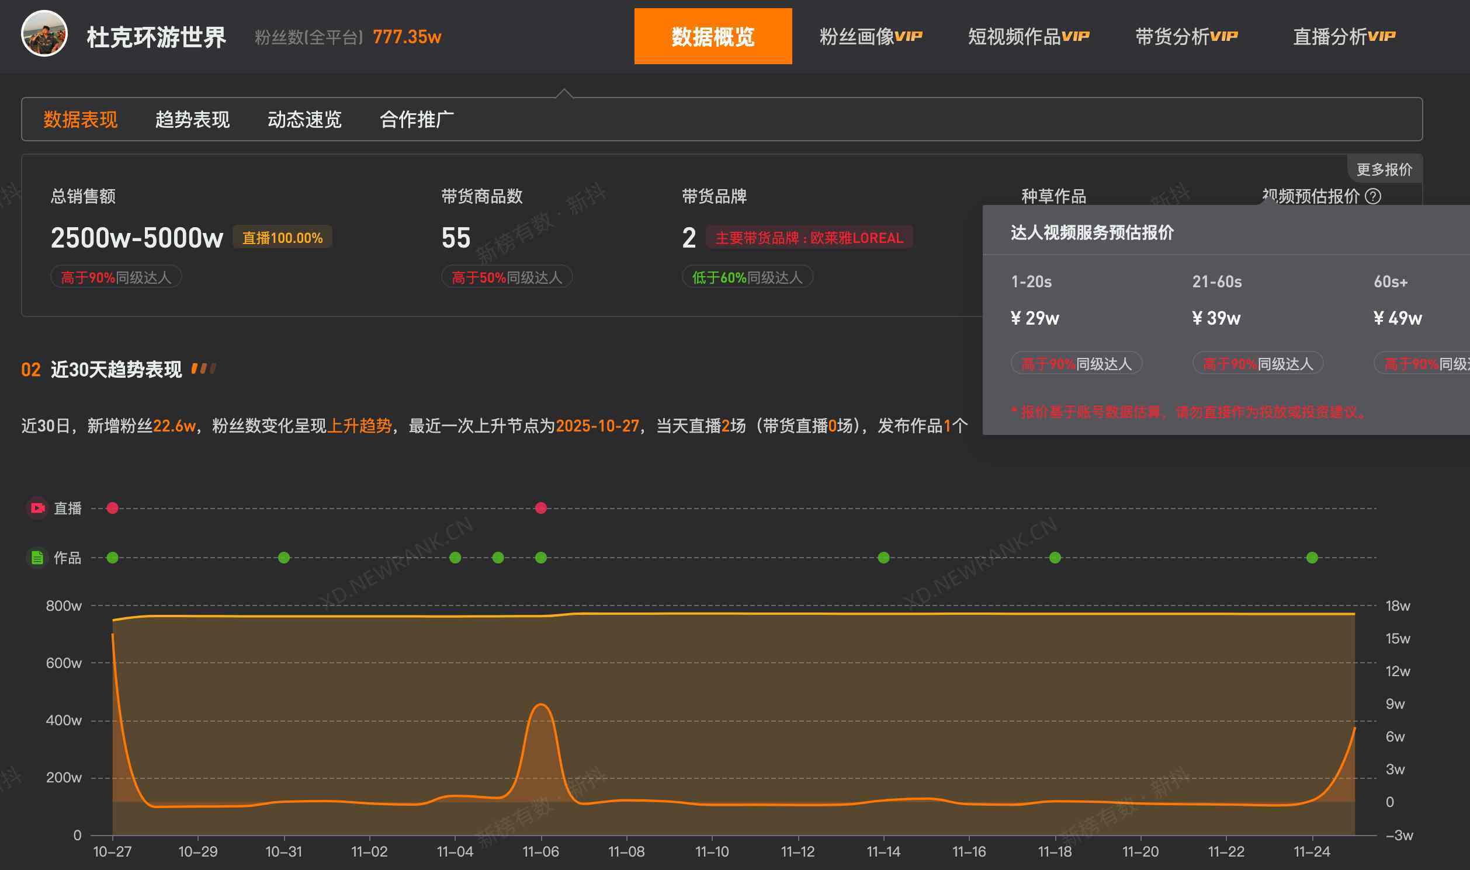The image size is (1470, 870).
Task: Click the 2025-10-27 date link
Action: pyautogui.click(x=598, y=426)
